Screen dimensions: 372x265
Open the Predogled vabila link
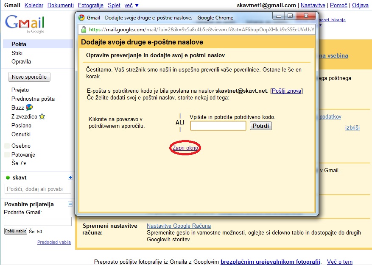pos(54,242)
